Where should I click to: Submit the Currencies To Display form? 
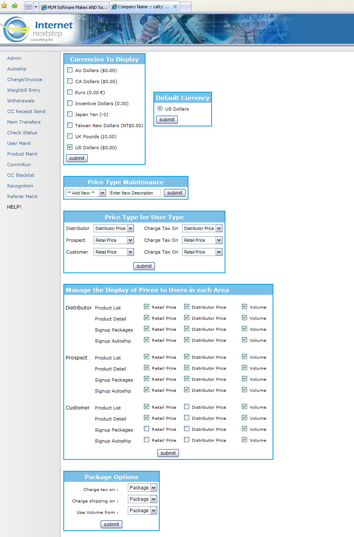[77, 158]
